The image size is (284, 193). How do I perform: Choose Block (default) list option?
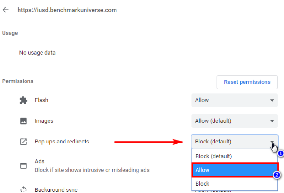coord(235,156)
